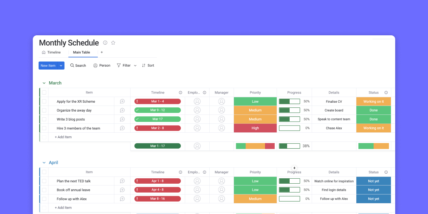This screenshot has width=428, height=214.
Task: Select all March items via header checkbox
Action: [x=44, y=93]
